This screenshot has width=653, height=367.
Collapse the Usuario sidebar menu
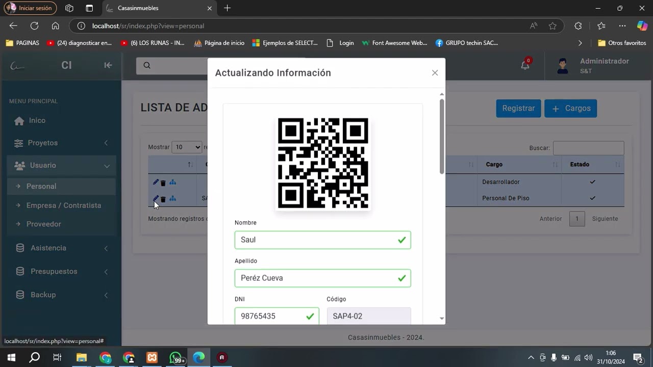pos(62,166)
